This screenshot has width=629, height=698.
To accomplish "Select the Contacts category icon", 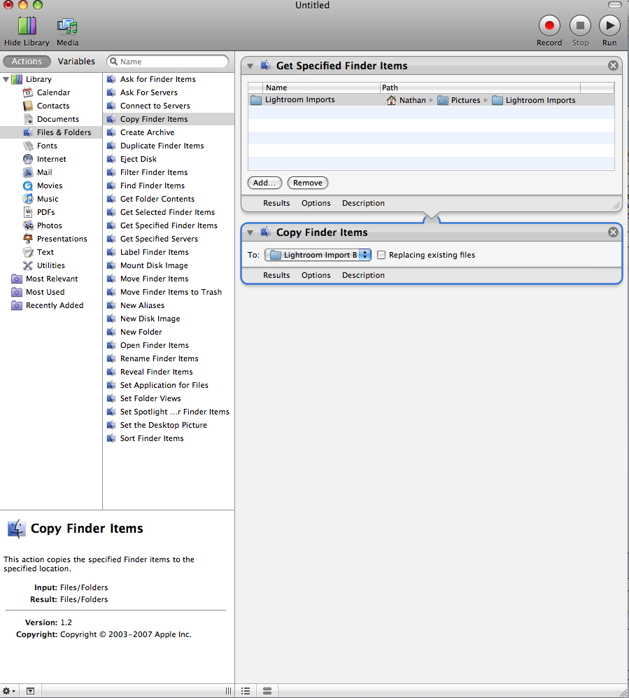I will (28, 106).
